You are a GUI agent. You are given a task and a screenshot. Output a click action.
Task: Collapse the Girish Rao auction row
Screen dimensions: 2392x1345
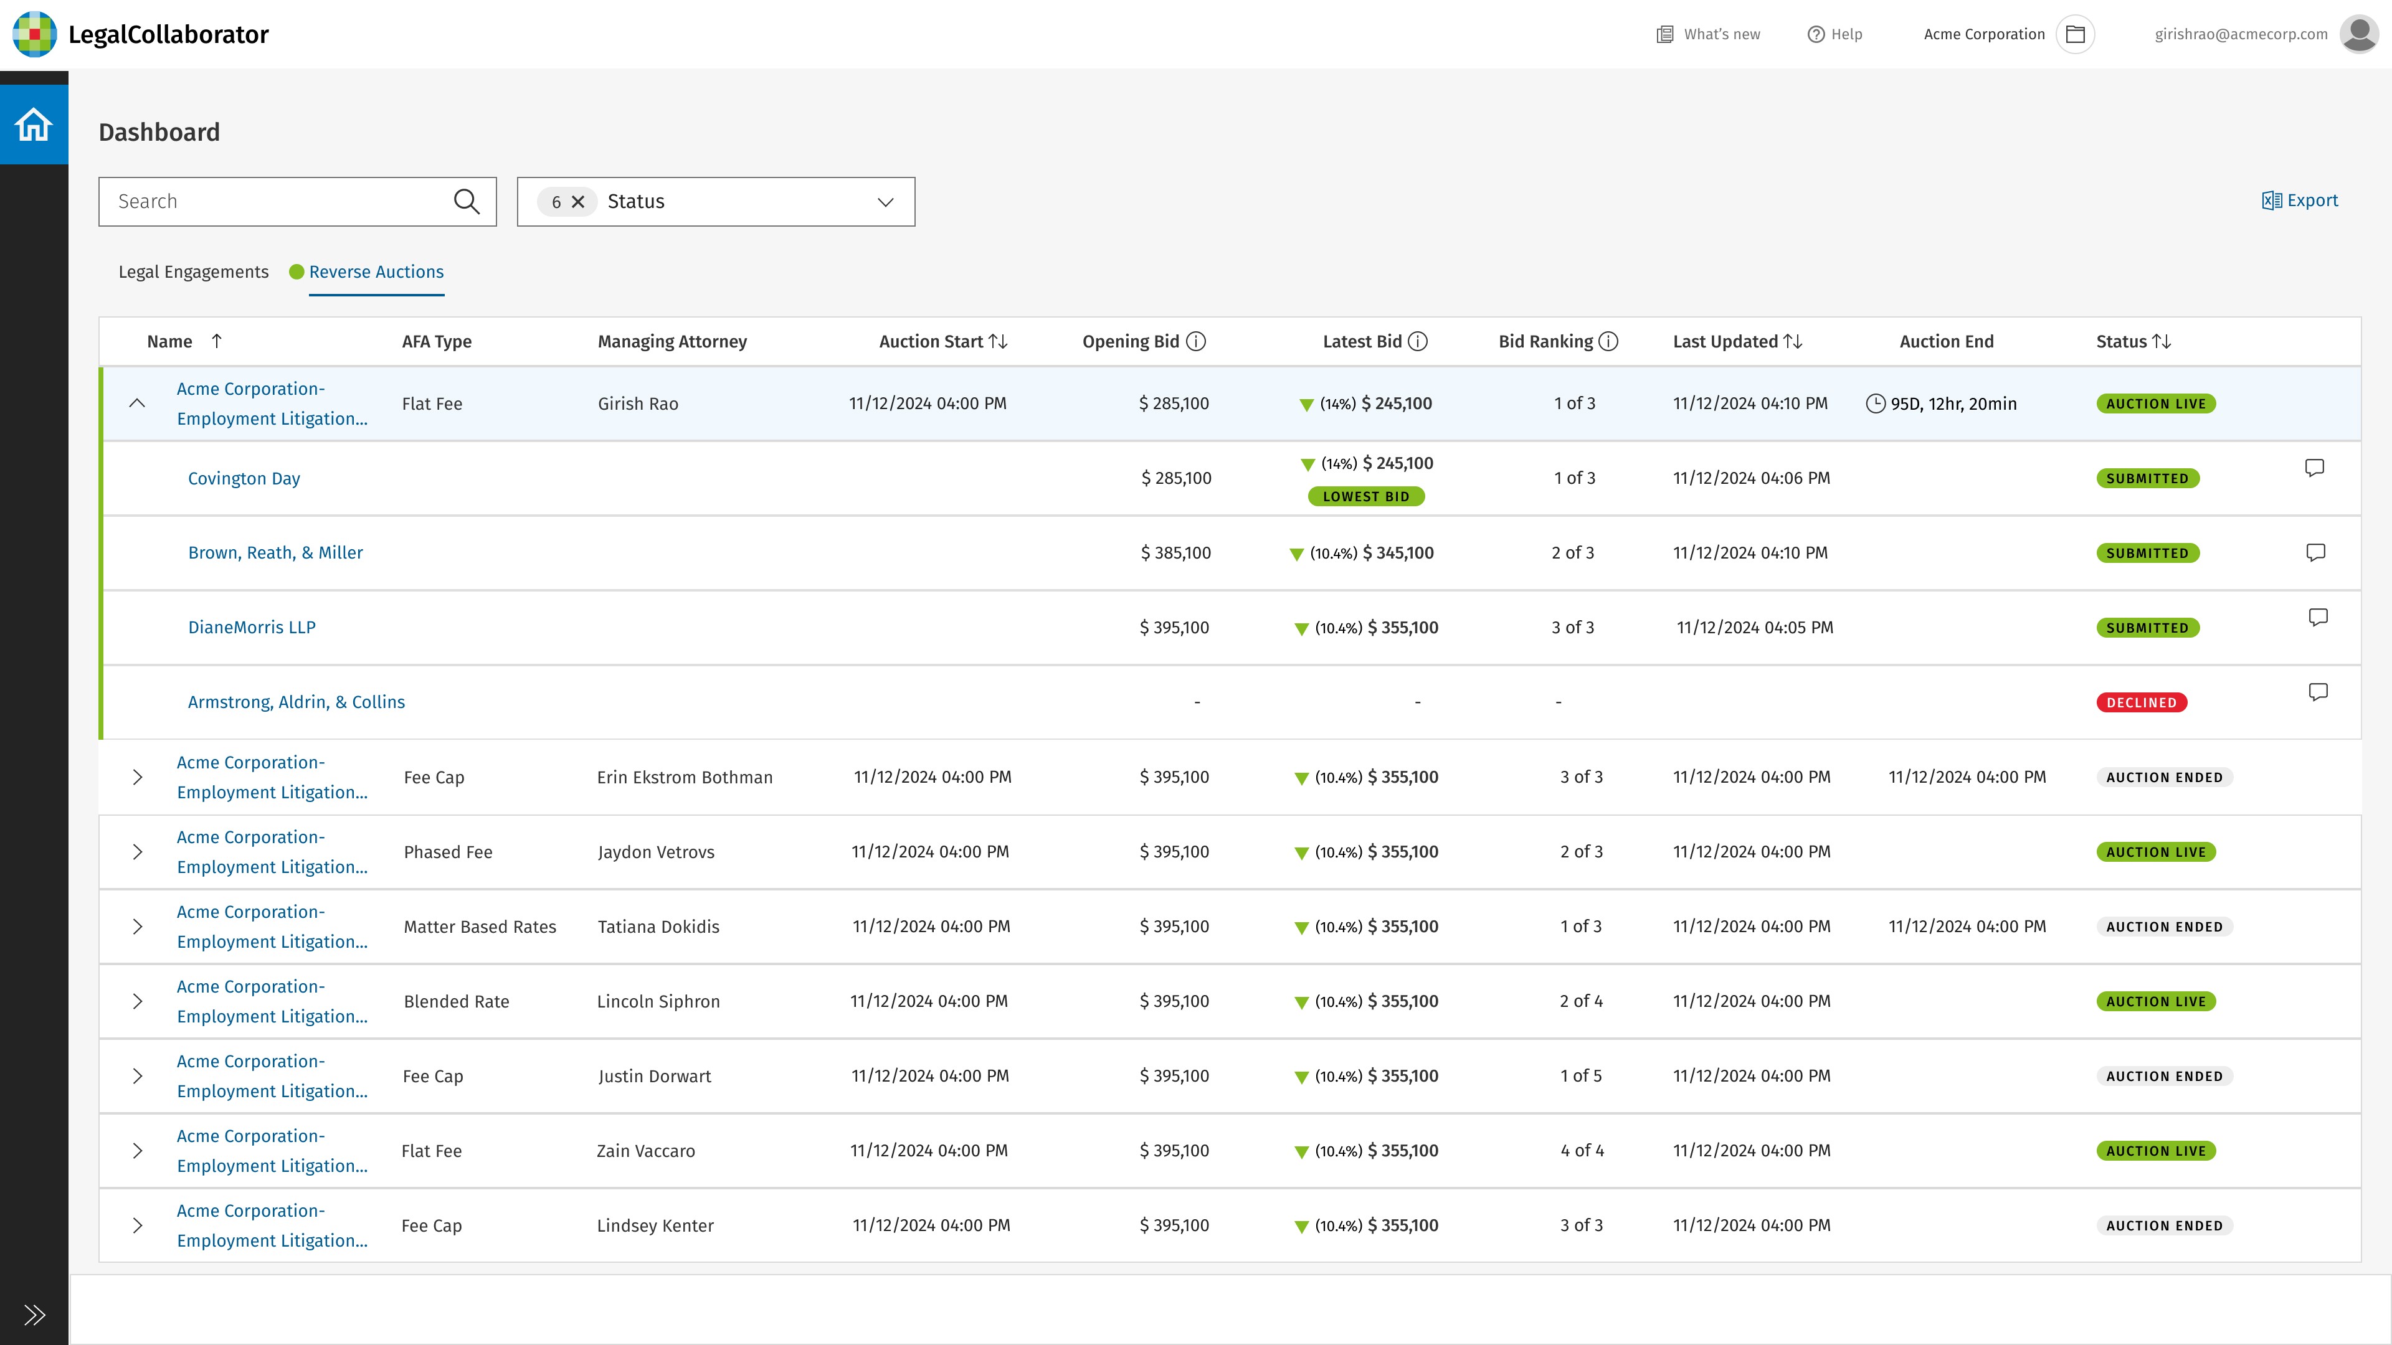tap(136, 403)
